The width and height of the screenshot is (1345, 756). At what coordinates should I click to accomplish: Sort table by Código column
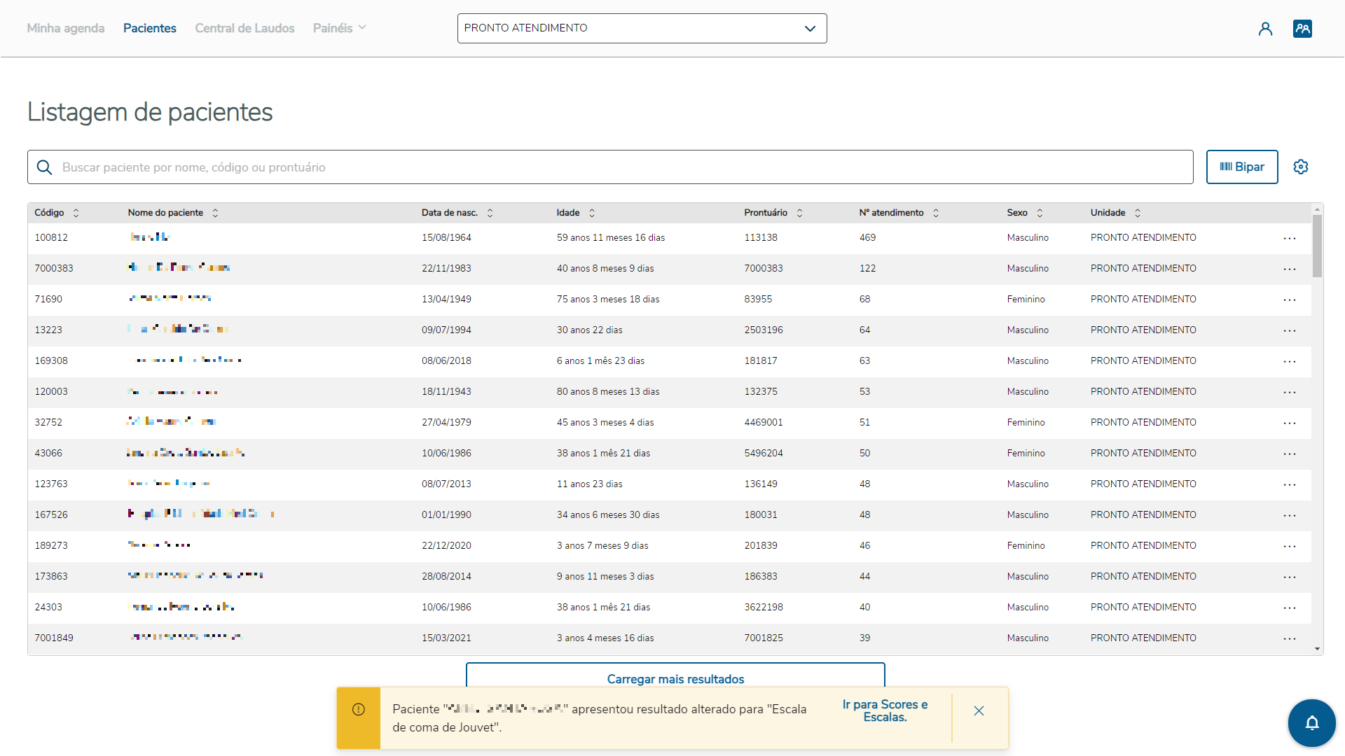[x=76, y=213]
